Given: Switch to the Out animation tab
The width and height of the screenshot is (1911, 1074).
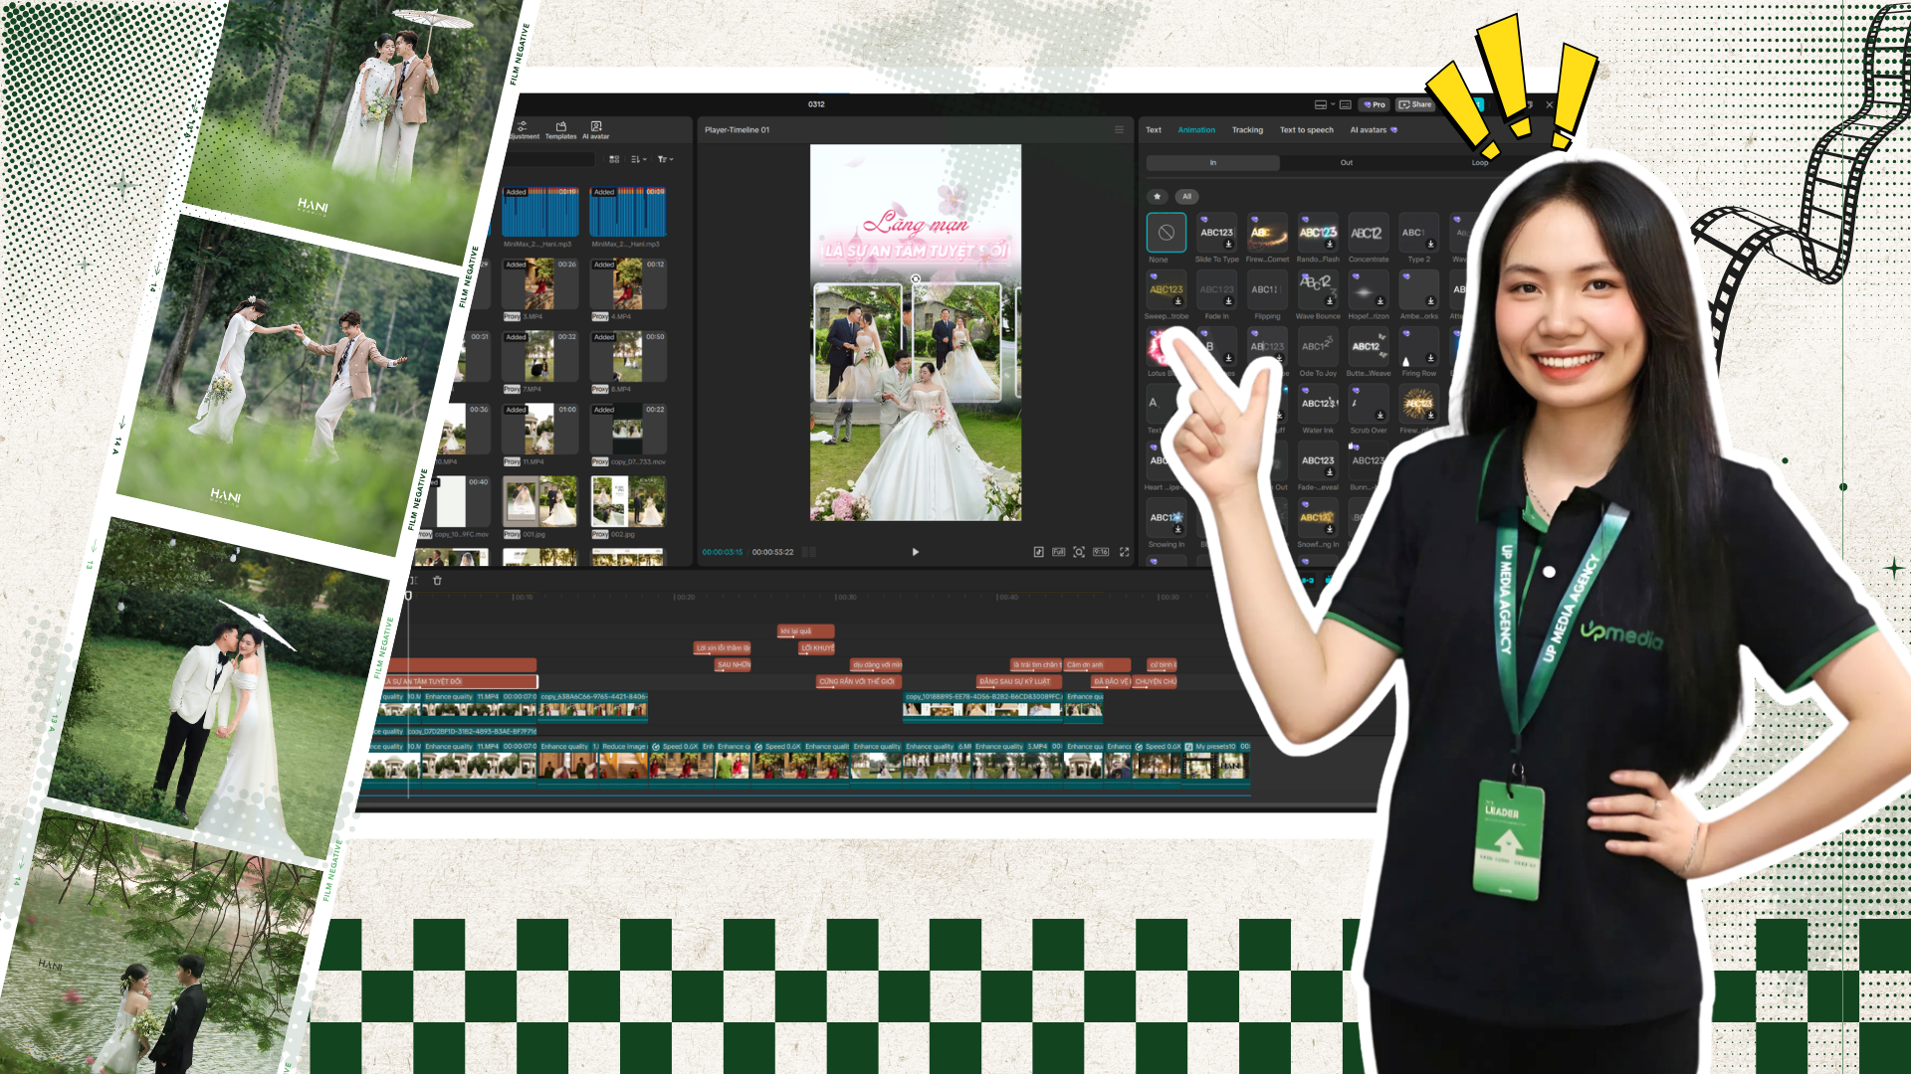Looking at the screenshot, I should (x=1347, y=163).
